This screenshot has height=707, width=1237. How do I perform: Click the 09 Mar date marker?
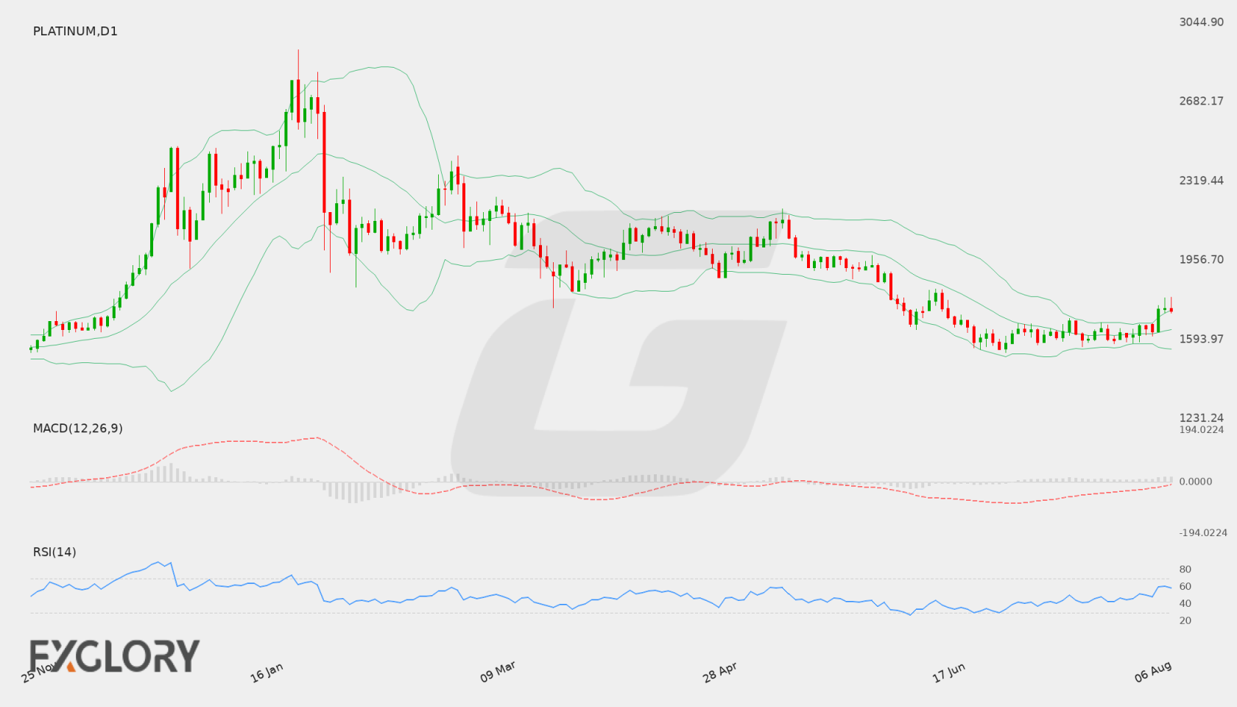(x=498, y=671)
